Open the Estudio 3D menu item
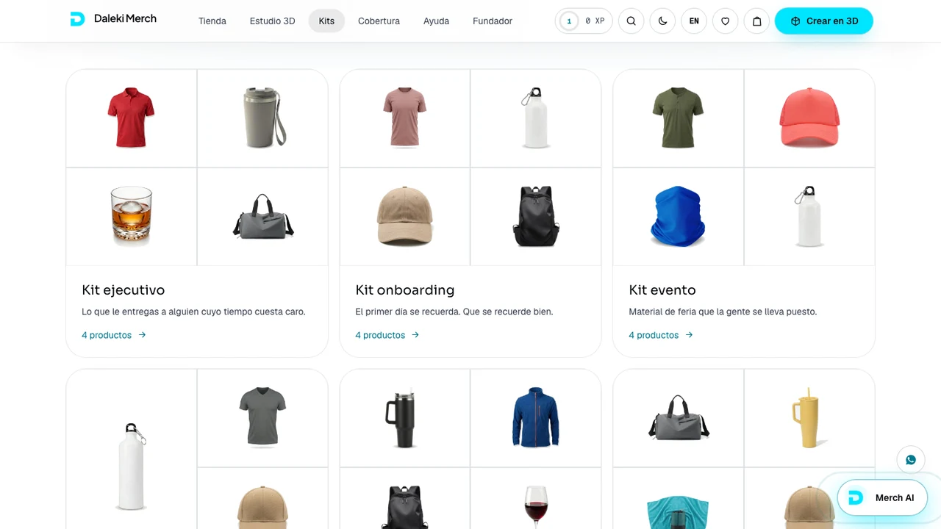The width and height of the screenshot is (941, 529). pyautogui.click(x=273, y=21)
